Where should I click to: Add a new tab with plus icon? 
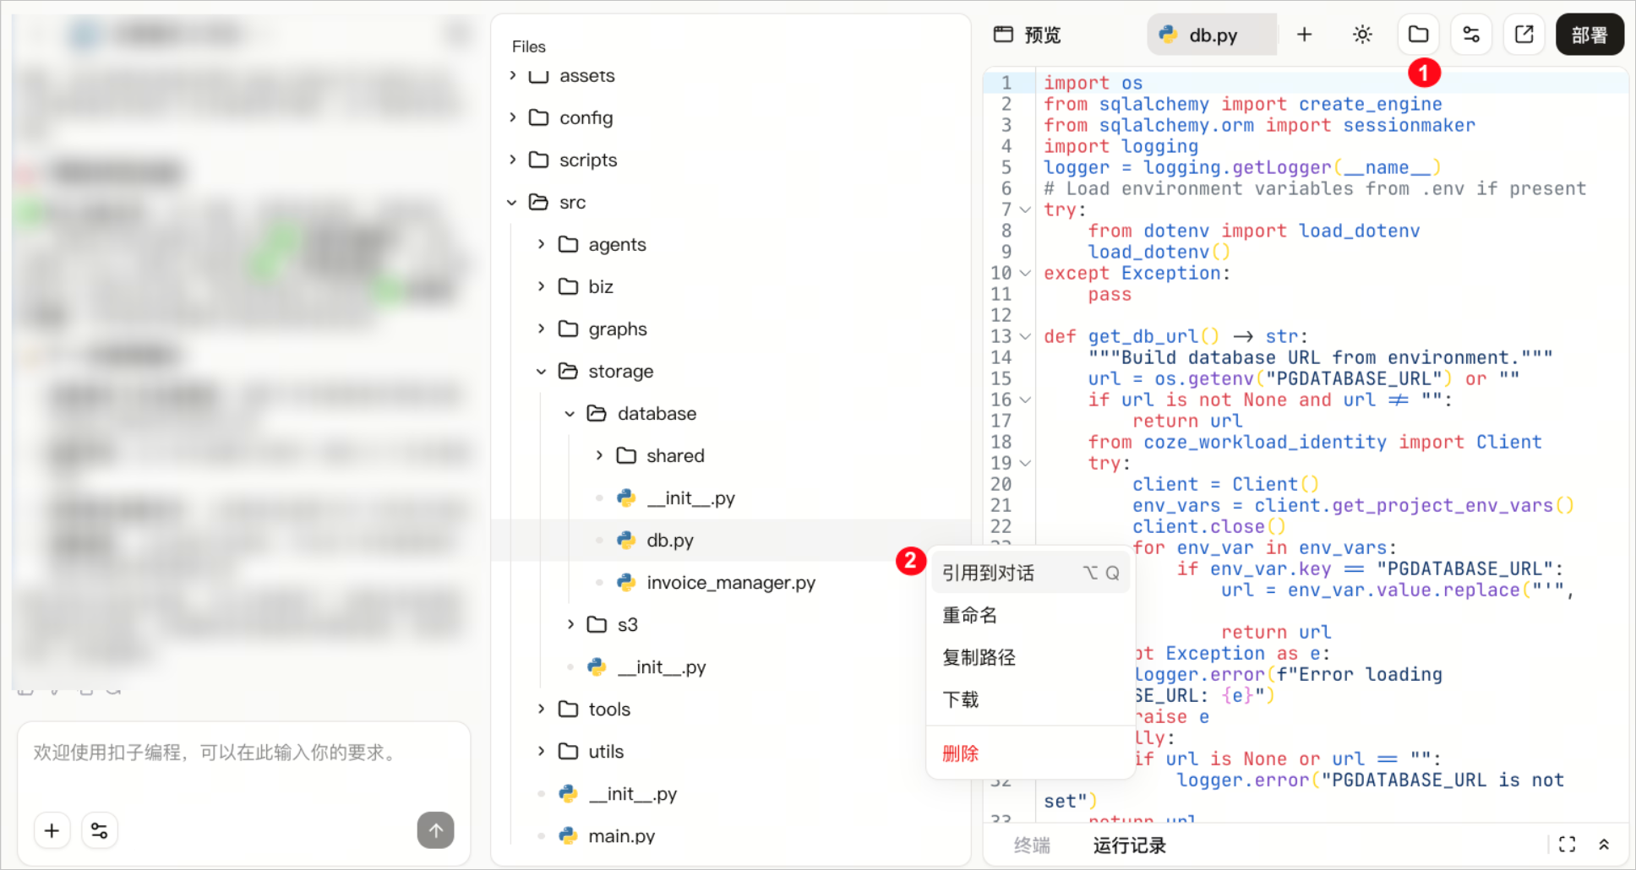pyautogui.click(x=1305, y=35)
